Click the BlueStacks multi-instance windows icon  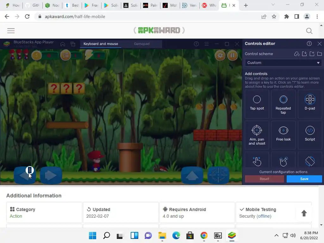point(73,44)
